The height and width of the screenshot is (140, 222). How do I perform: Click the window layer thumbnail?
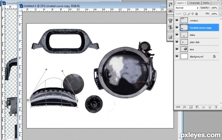184,20
